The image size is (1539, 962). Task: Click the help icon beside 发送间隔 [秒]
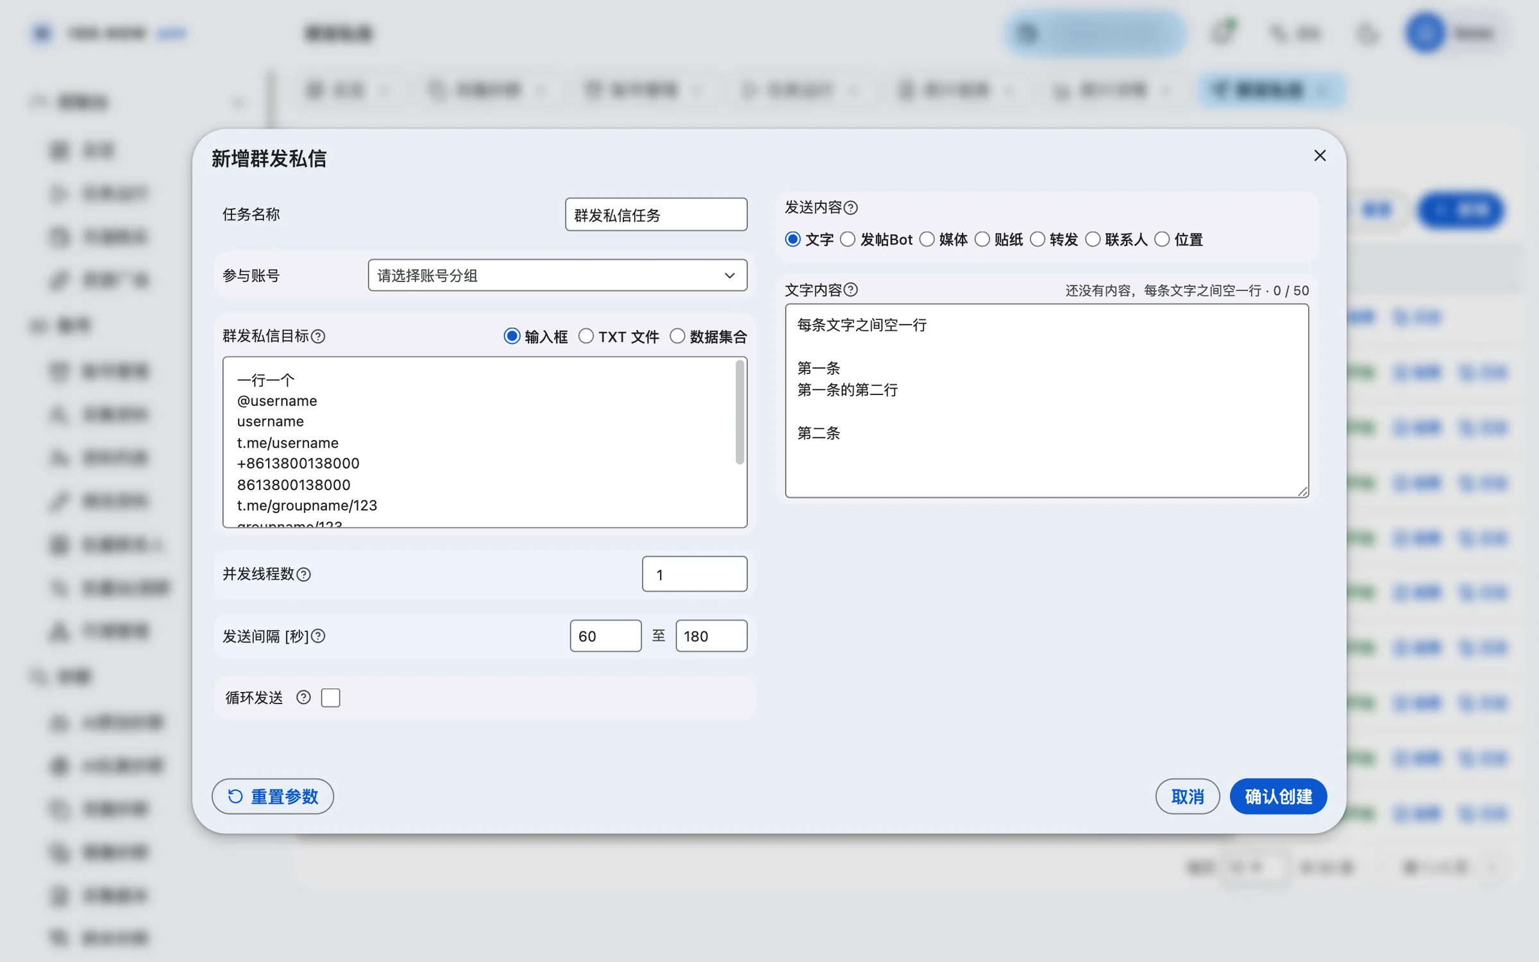[x=318, y=636]
